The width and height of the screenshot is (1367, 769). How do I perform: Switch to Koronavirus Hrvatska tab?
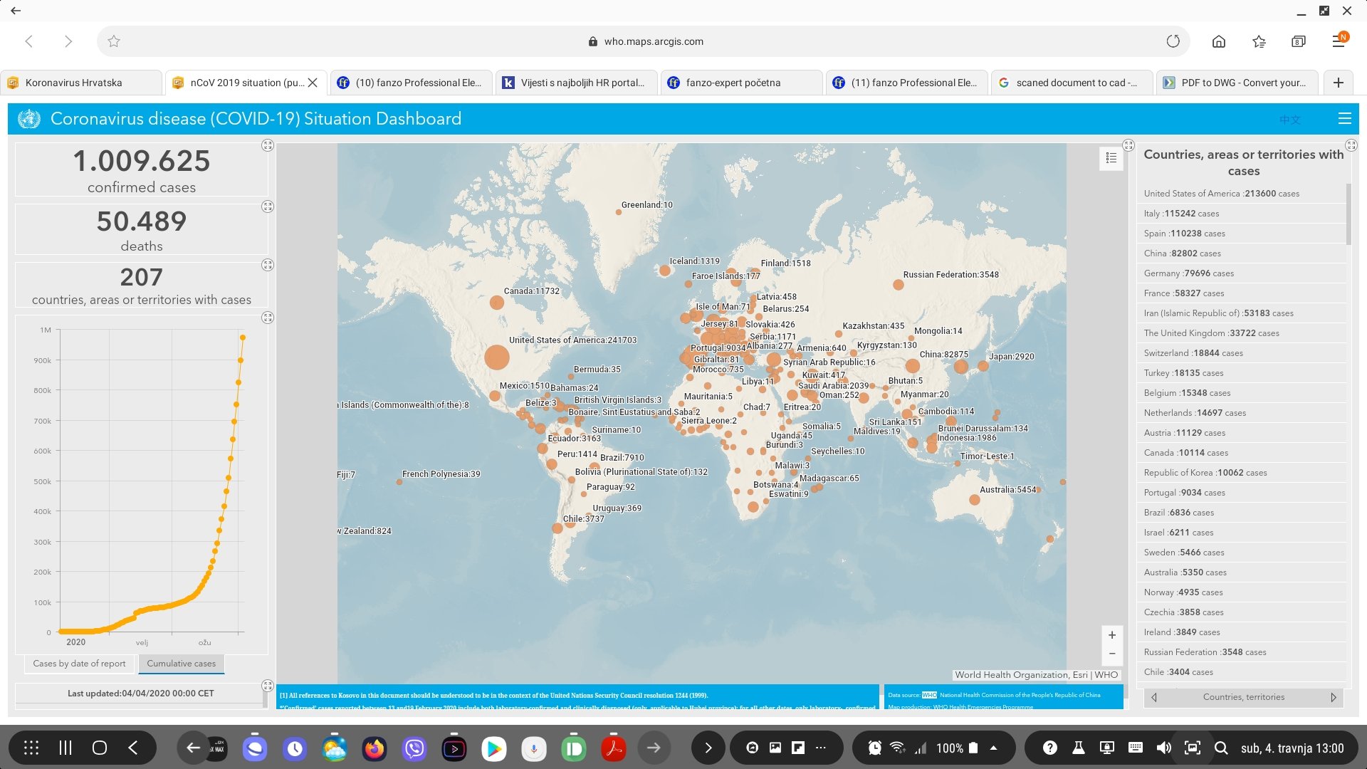74,83
